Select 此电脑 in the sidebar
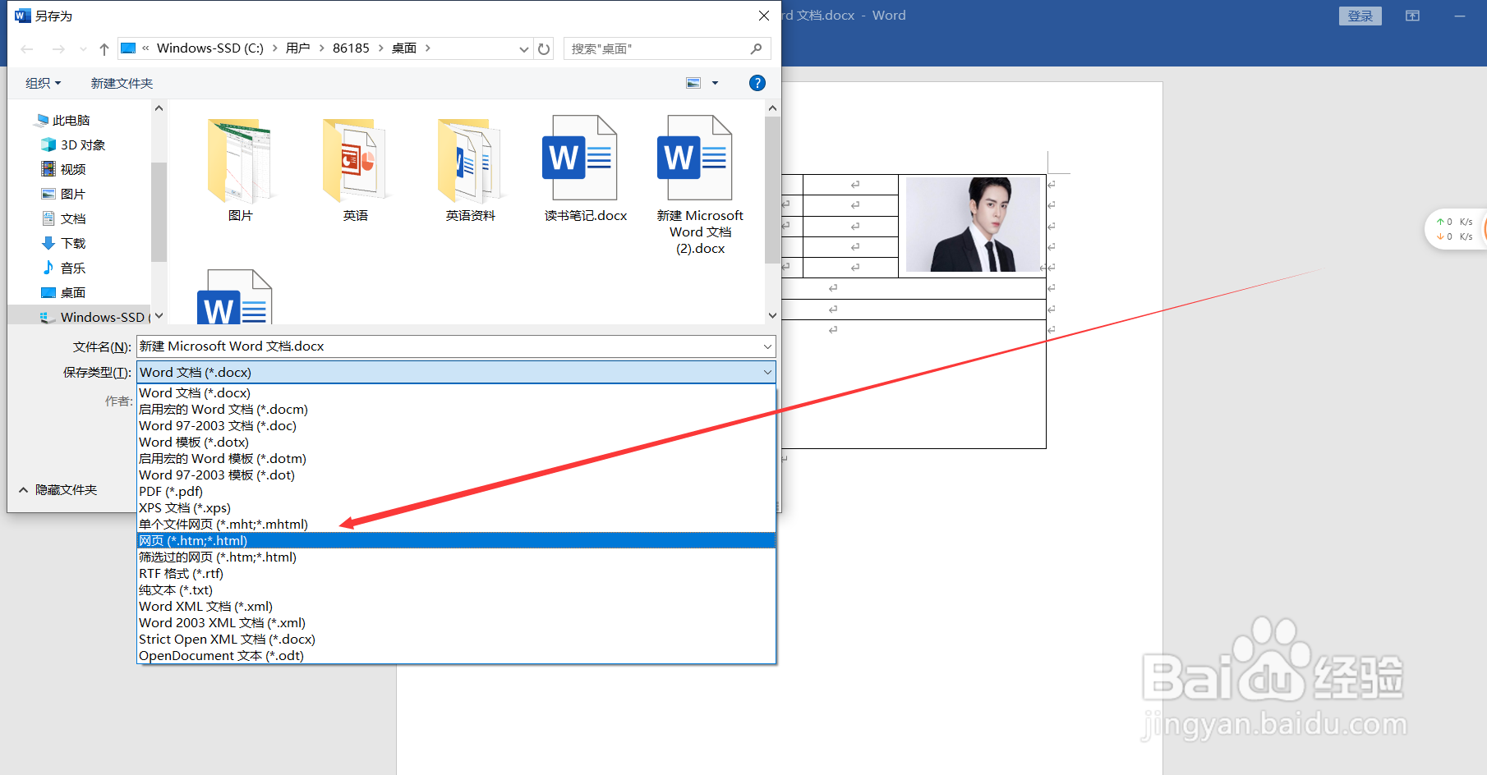 (x=70, y=119)
